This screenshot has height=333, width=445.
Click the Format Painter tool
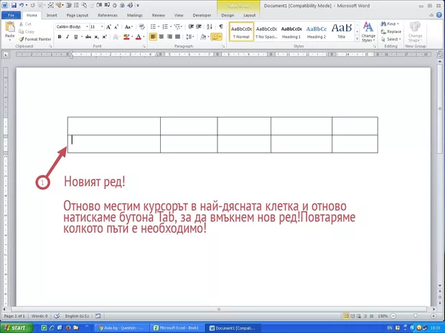coord(35,39)
